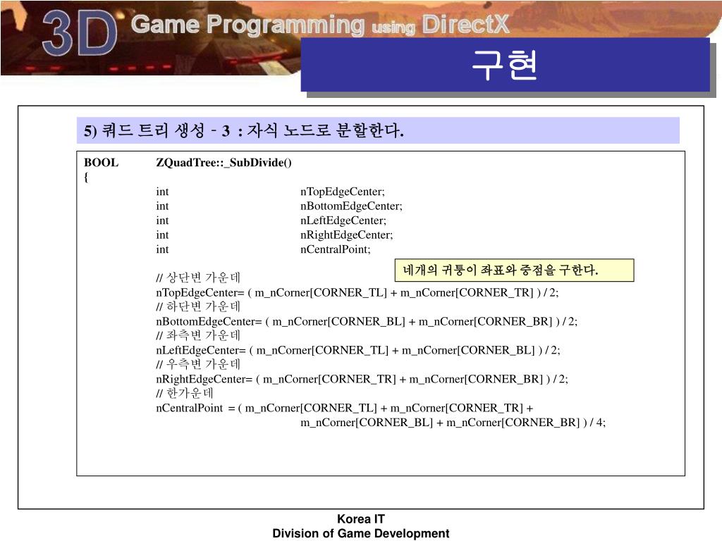The width and height of the screenshot is (722, 541).
Task: Click continuation line ending with ') / 4;'
Action: pos(453,423)
